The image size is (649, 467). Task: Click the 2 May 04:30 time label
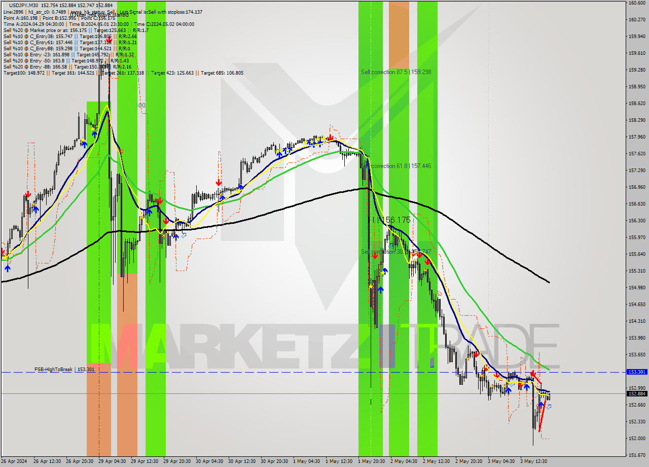click(405, 461)
